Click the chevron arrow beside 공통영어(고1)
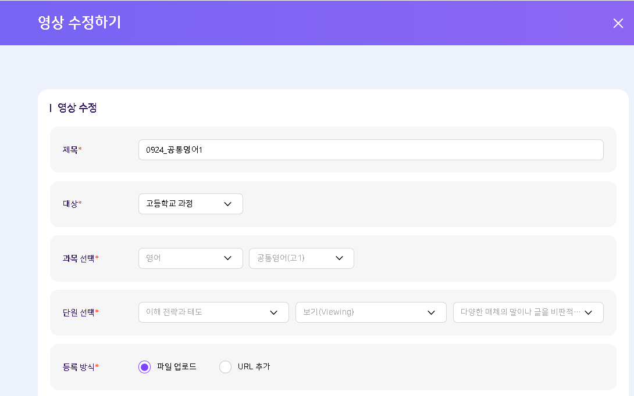Screen dimensions: 634x396 pyautogui.click(x=339, y=258)
